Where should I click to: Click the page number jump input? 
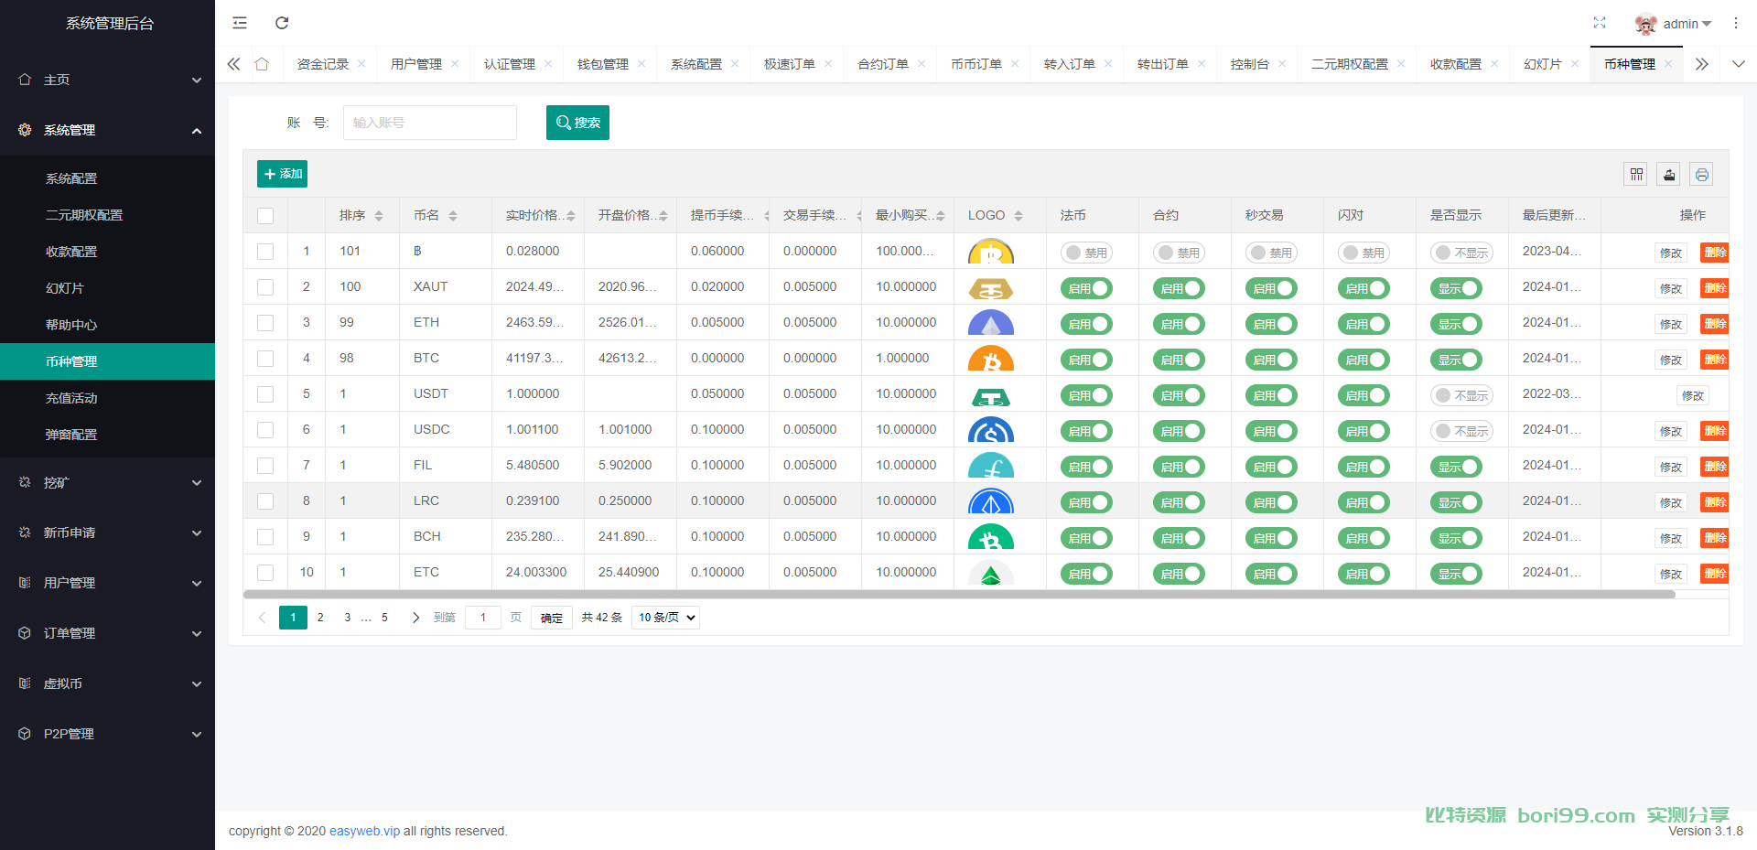(483, 618)
